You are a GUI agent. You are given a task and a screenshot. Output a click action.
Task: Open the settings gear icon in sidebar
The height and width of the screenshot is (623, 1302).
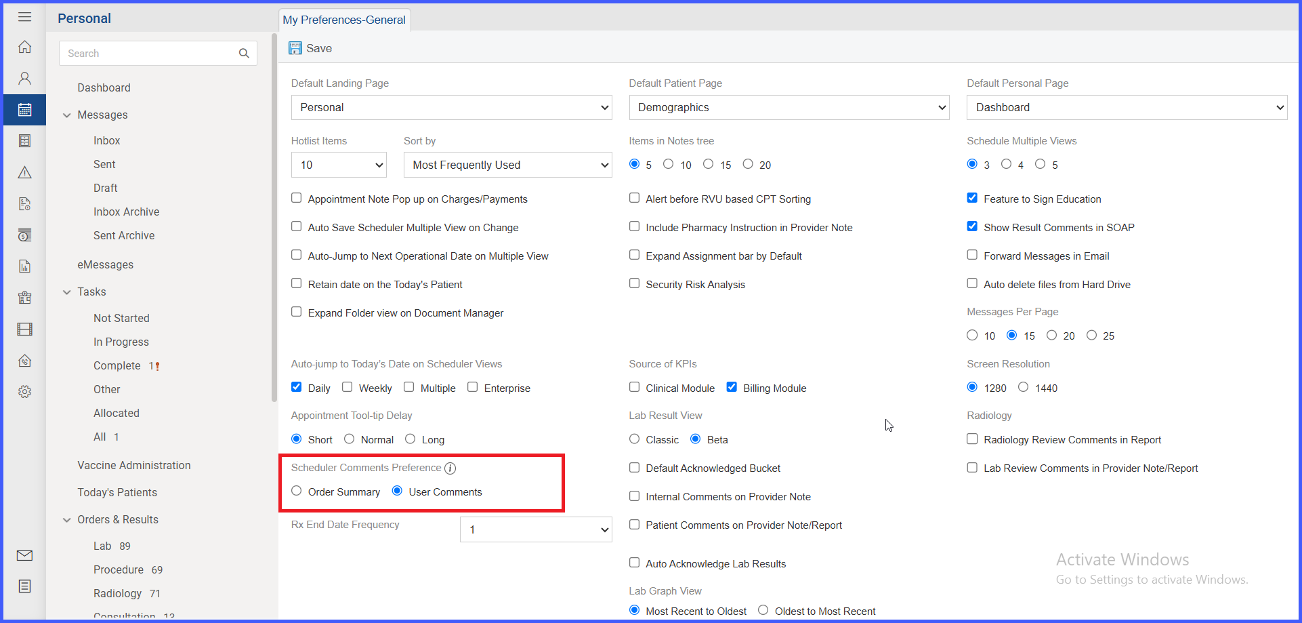24,392
